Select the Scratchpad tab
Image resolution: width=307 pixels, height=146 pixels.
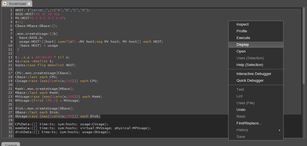[17, 4]
